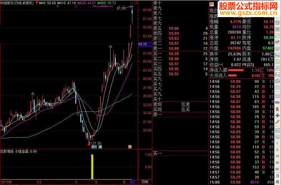Click the green down-arrow signal near 35
Screen dimensions: 281x185
click(33, 94)
